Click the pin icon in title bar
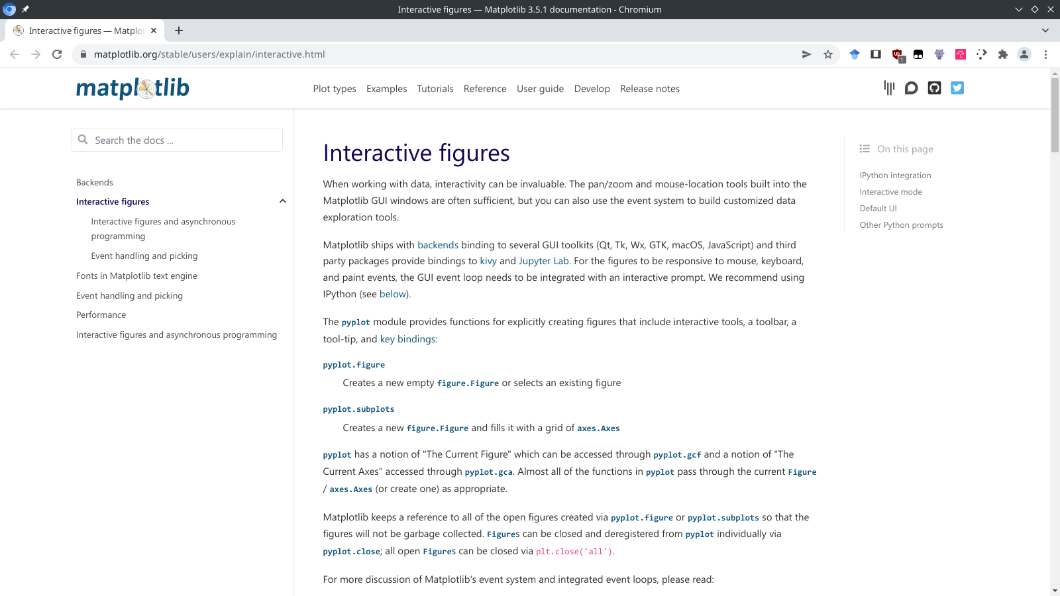This screenshot has width=1060, height=596. [x=25, y=9]
